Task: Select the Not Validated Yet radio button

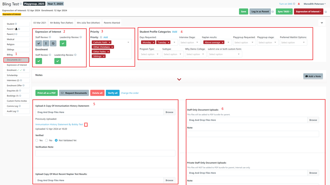Action: (x=56, y=140)
